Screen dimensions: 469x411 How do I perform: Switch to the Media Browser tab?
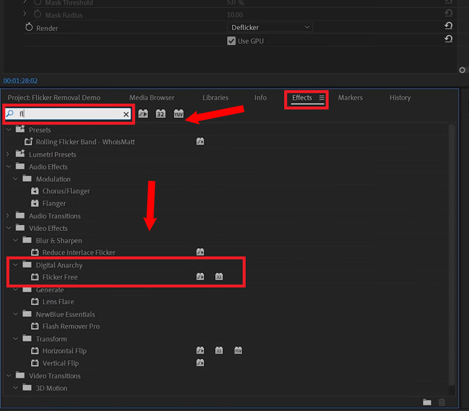click(x=152, y=98)
